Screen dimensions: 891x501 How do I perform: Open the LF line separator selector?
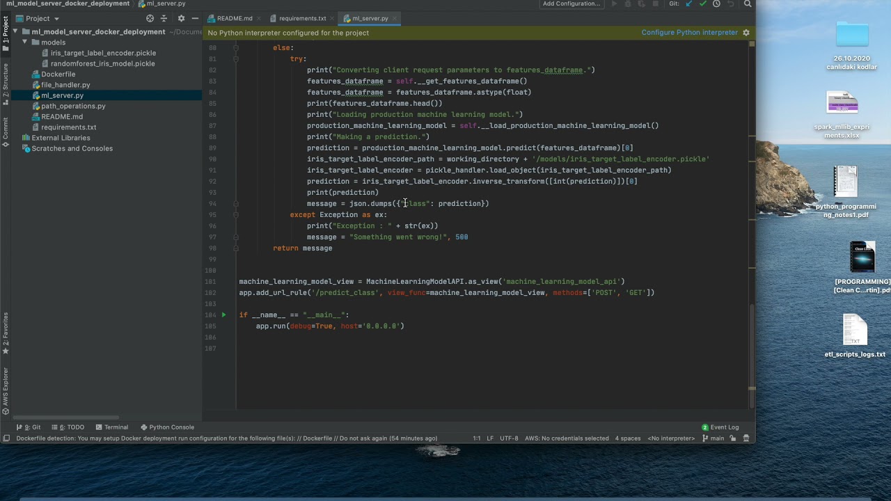(490, 438)
